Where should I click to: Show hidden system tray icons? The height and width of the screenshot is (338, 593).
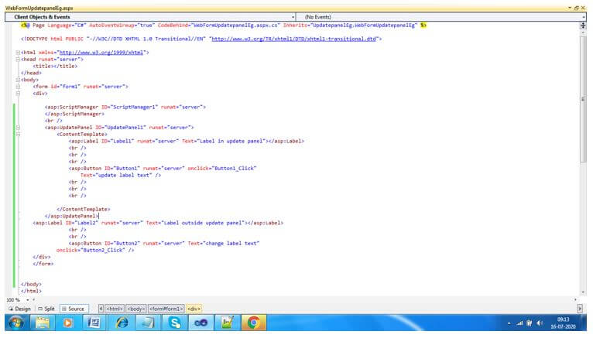(509, 323)
